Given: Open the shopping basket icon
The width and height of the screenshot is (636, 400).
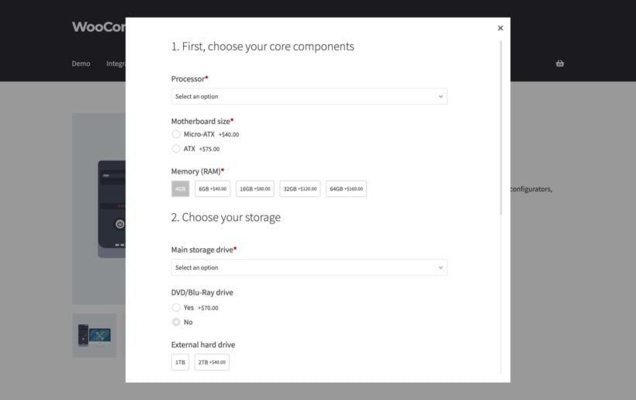Looking at the screenshot, I should click(x=560, y=64).
